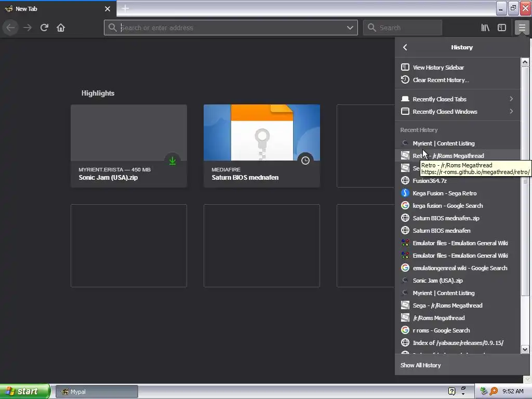Open kega fusion - Google Search entry

457,206
